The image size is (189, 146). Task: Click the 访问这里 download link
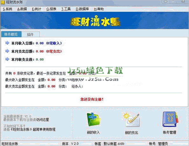tap(42, 120)
